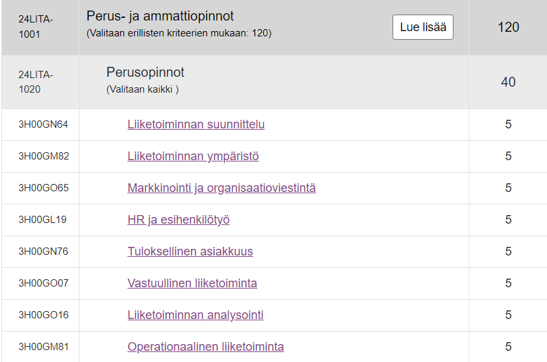Click the "Lue lisää" button
Screen dimensions: 547x362
point(423,27)
